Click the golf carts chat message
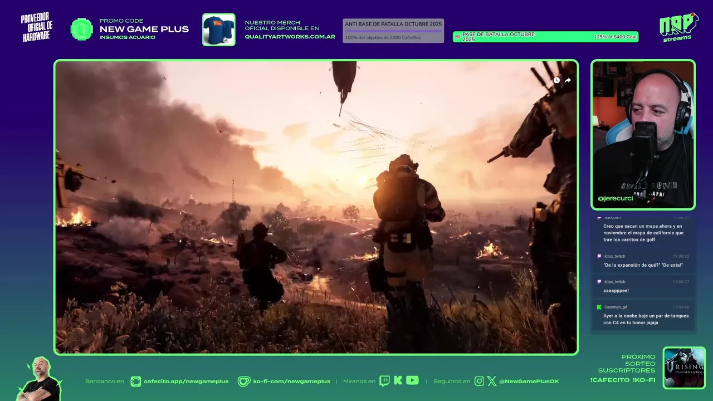The image size is (713, 401). click(x=643, y=233)
